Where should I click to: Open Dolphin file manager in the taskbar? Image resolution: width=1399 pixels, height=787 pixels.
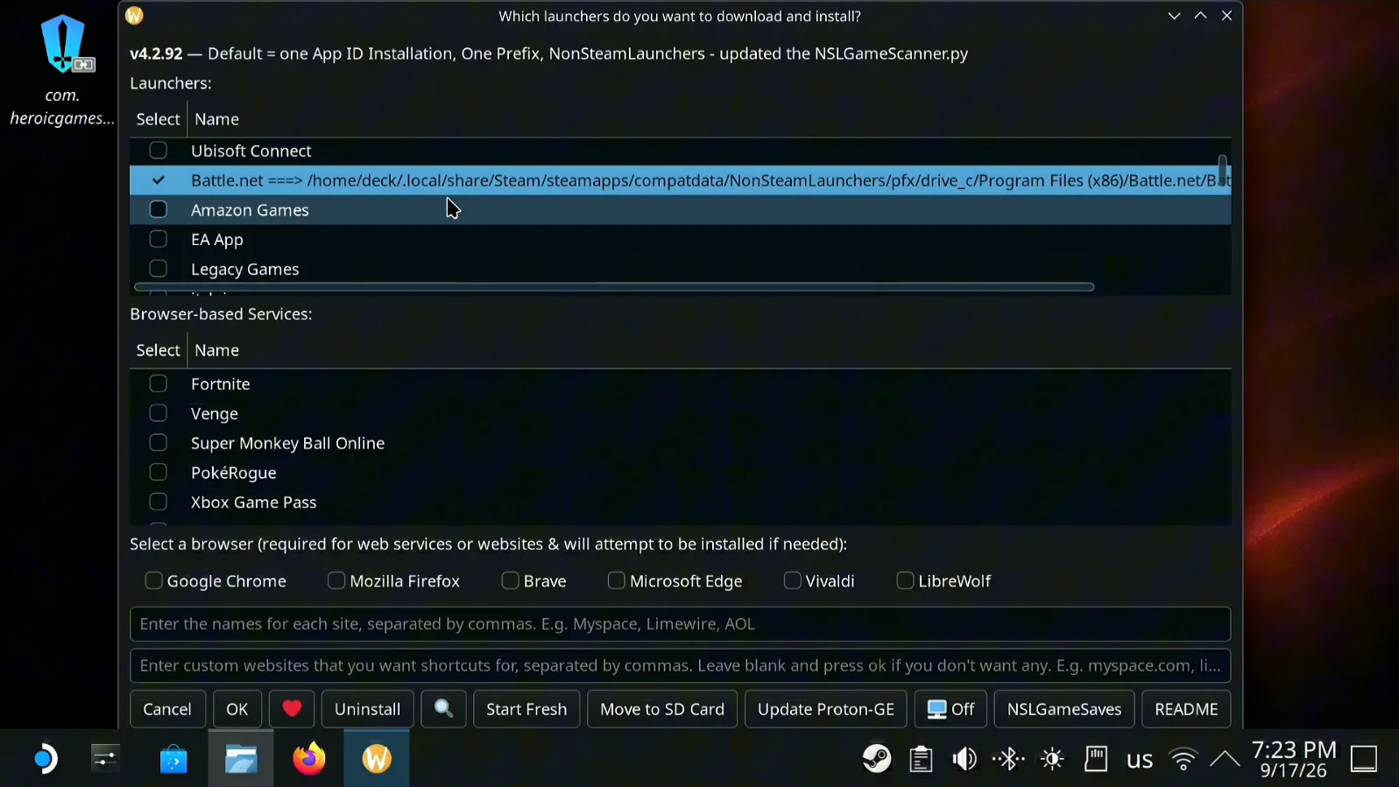point(241,758)
